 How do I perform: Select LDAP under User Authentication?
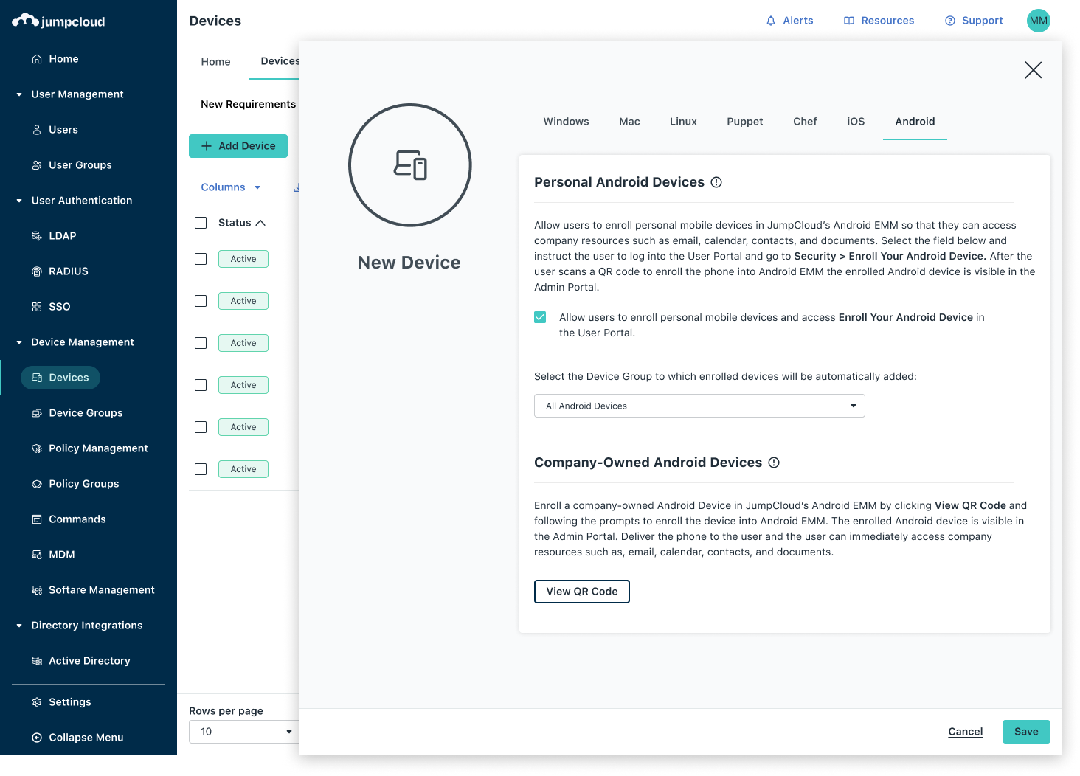(62, 235)
